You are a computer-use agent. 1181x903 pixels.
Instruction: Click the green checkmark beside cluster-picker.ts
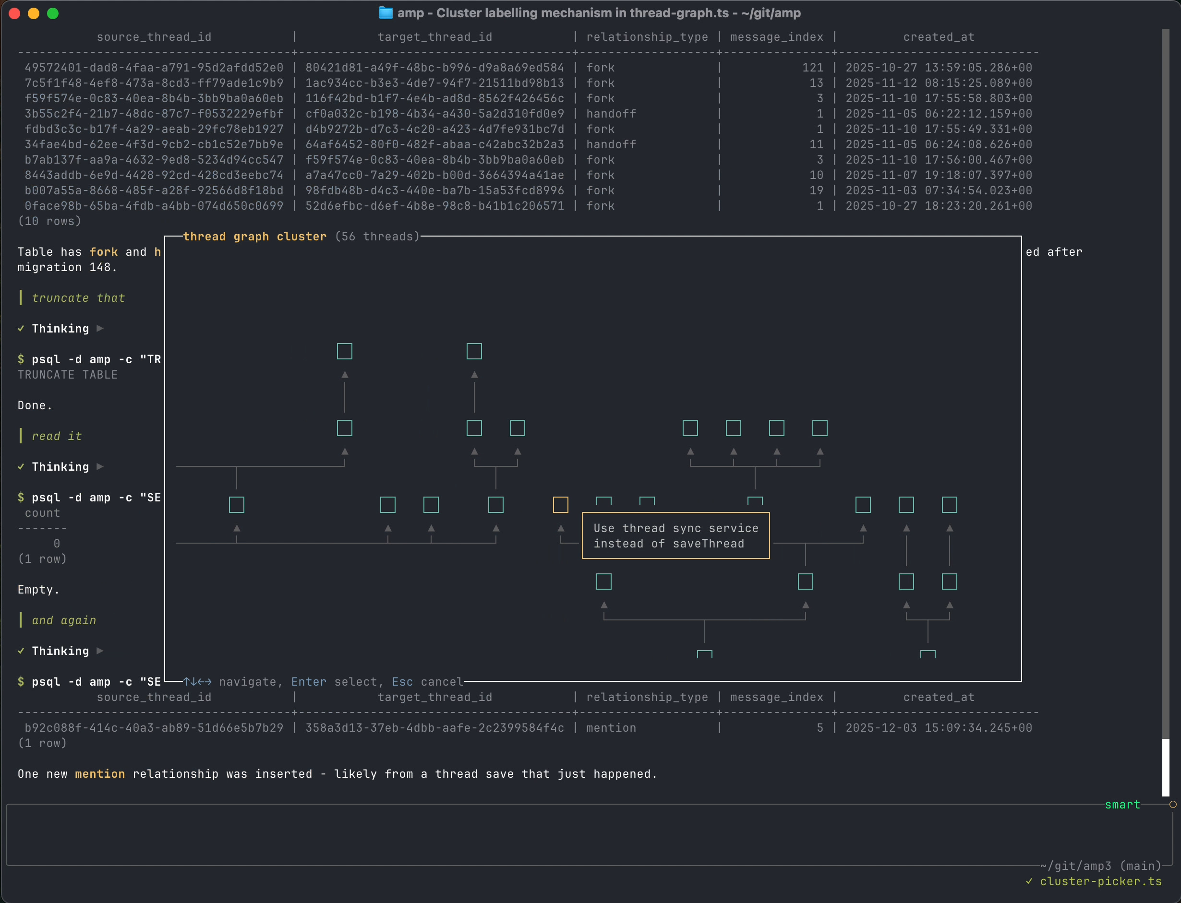tap(1029, 881)
